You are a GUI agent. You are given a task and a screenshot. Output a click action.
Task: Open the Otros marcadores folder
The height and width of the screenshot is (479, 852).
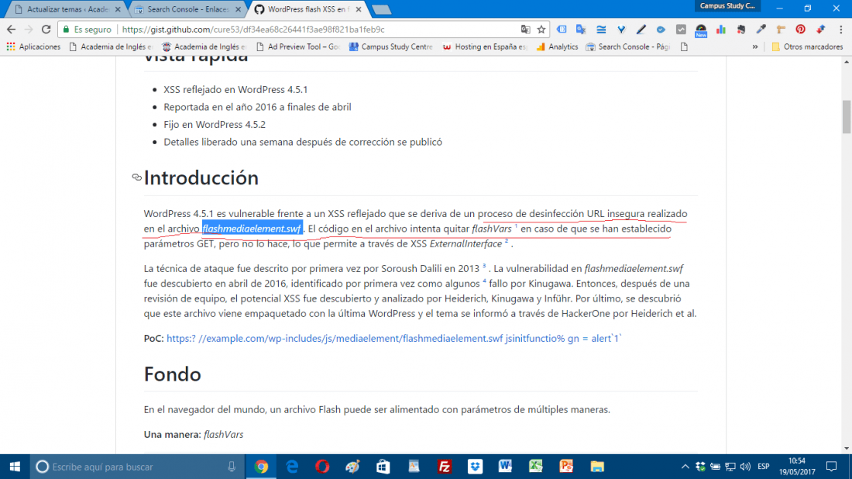[x=807, y=47]
